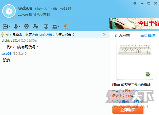Open the screen share icon
This screenshot has width=159, height=115.
(46, 26)
